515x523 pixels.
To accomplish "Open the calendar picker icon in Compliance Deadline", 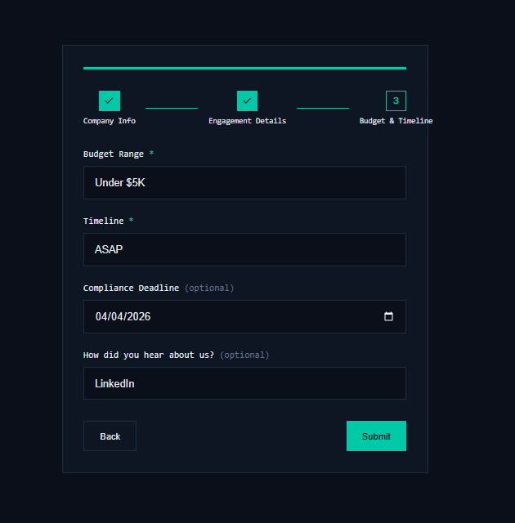I will [388, 316].
